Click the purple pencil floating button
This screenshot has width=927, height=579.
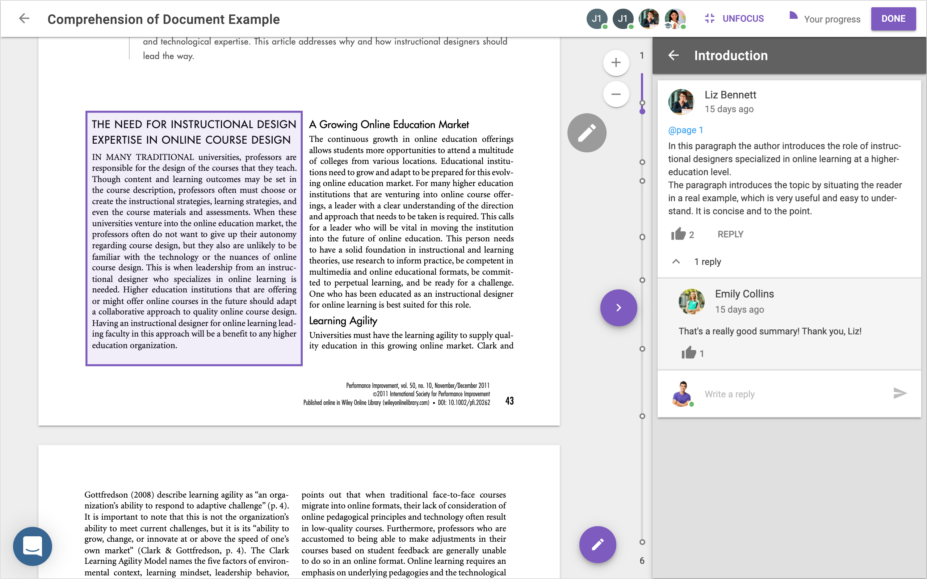(597, 544)
